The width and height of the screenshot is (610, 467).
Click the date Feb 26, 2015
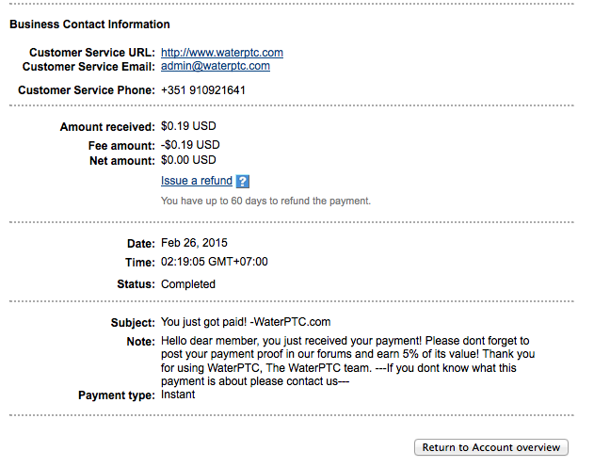[x=195, y=243]
